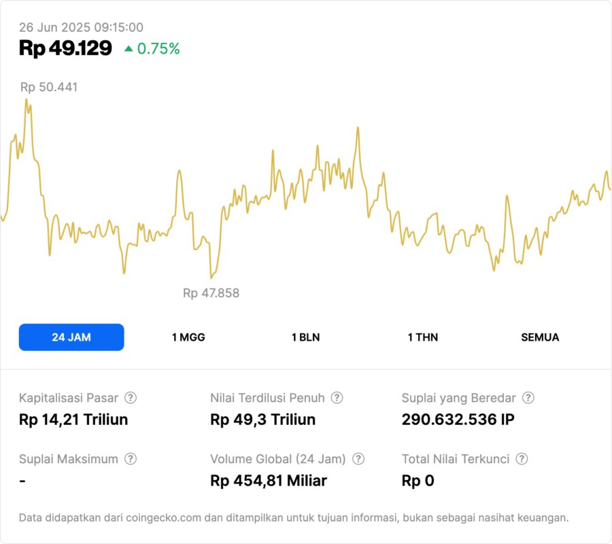Click the Kapitalisasi Pasar help icon
Image resolution: width=612 pixels, height=544 pixels.
tap(131, 398)
